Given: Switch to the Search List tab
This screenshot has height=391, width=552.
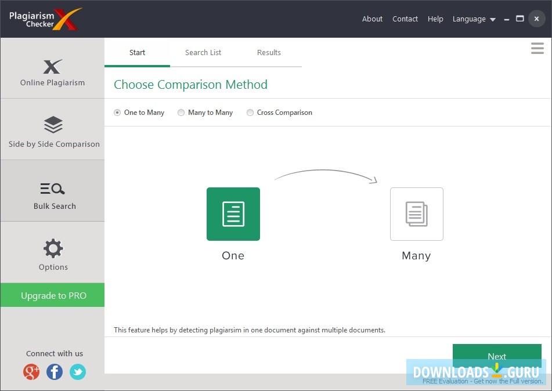Looking at the screenshot, I should (203, 52).
